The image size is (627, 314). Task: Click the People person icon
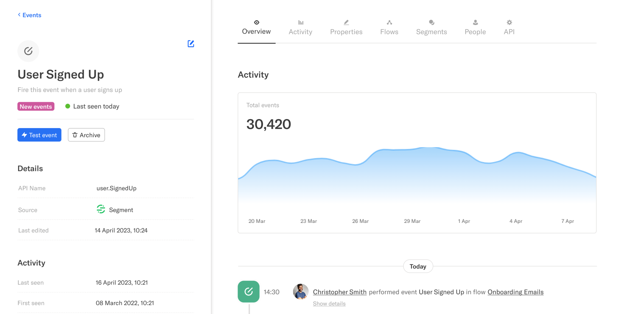tap(475, 22)
